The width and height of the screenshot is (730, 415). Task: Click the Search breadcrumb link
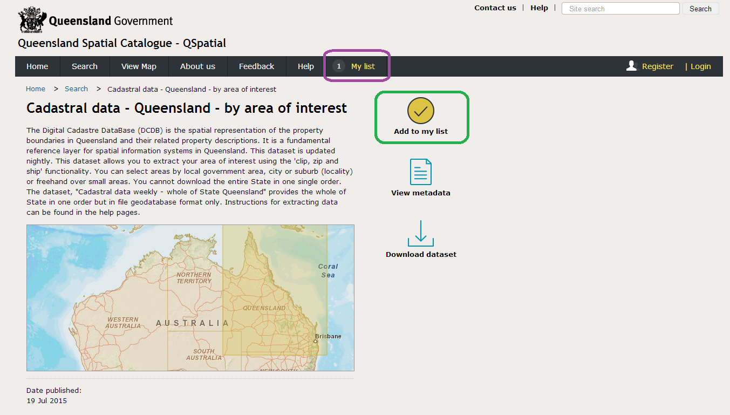(76, 89)
